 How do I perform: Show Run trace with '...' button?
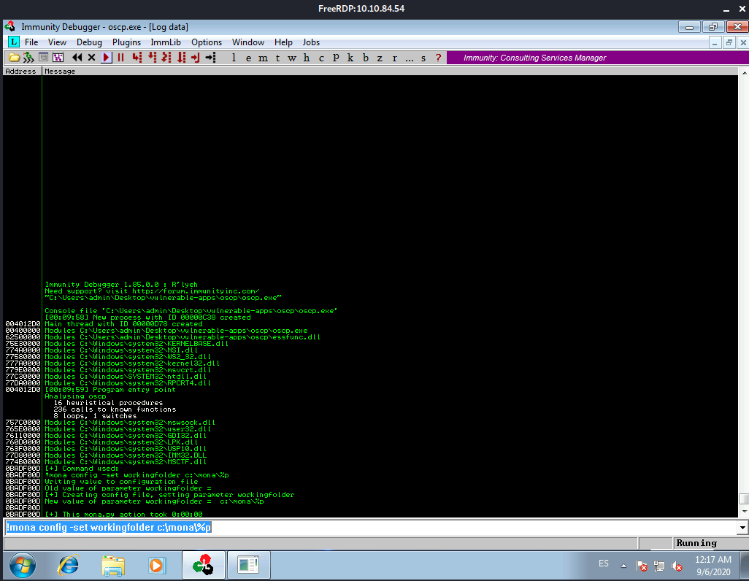click(x=410, y=58)
